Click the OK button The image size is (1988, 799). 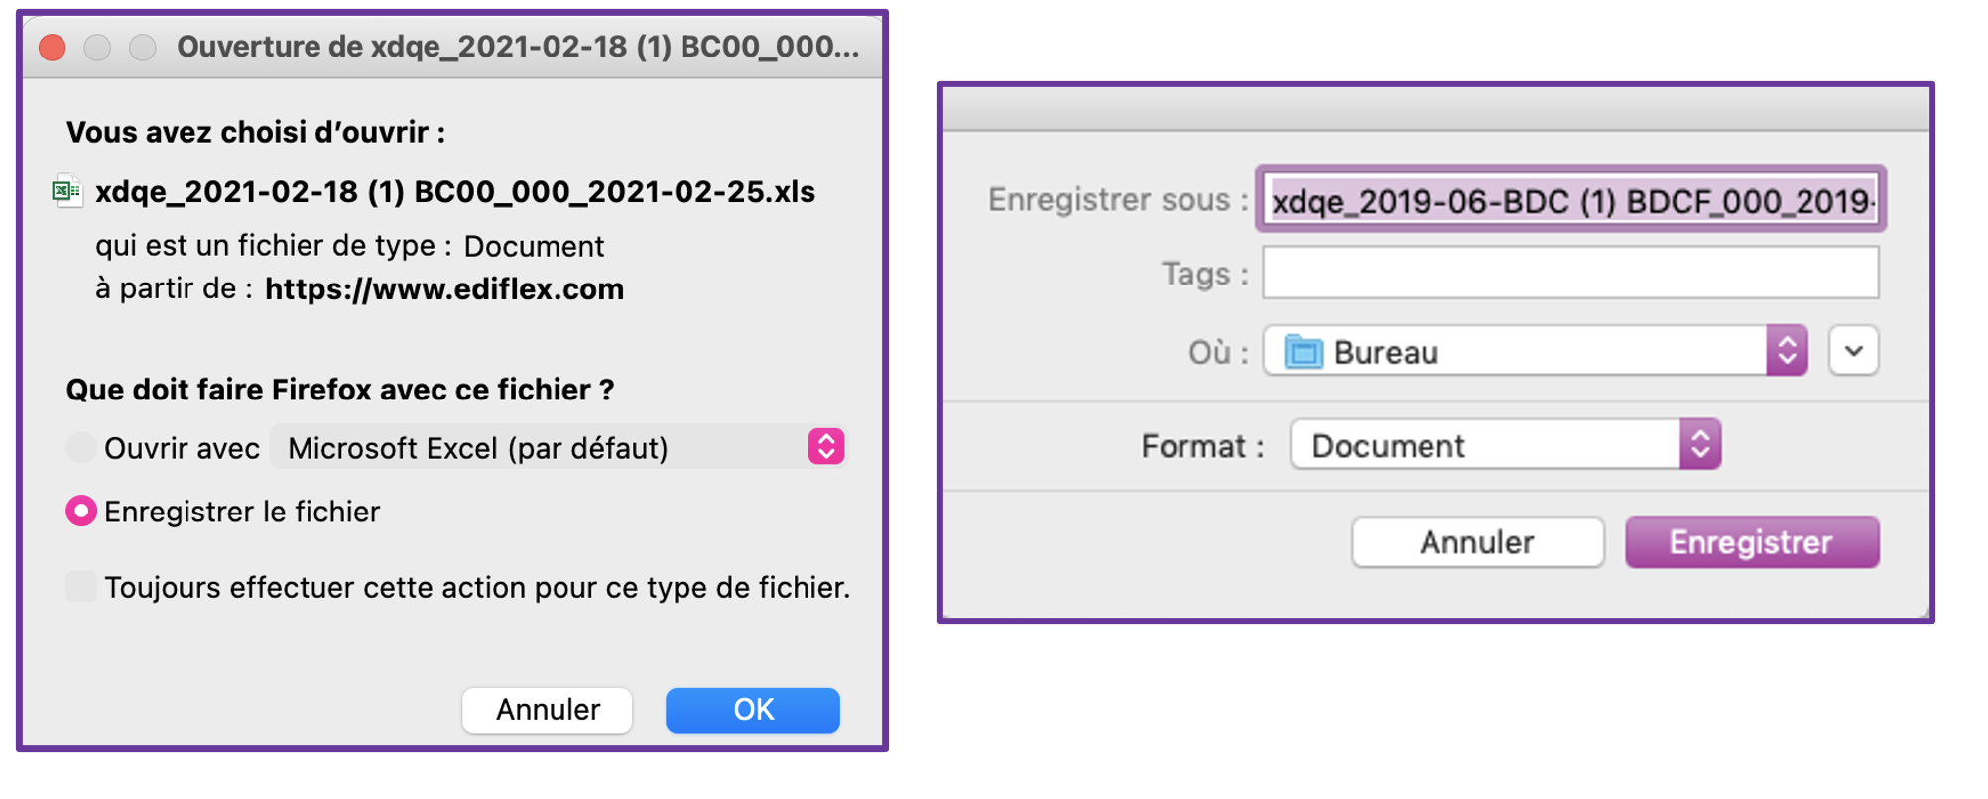(x=752, y=709)
